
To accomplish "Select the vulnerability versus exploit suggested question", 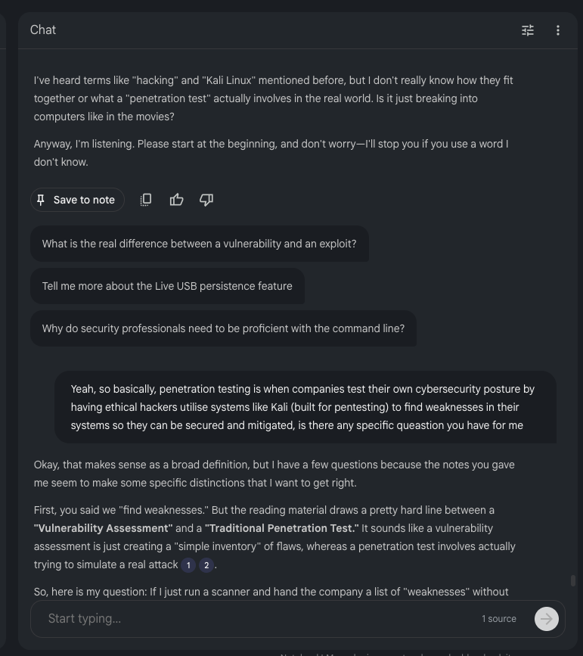I will click(x=199, y=244).
